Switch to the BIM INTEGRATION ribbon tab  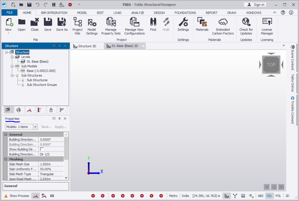pos(54,13)
